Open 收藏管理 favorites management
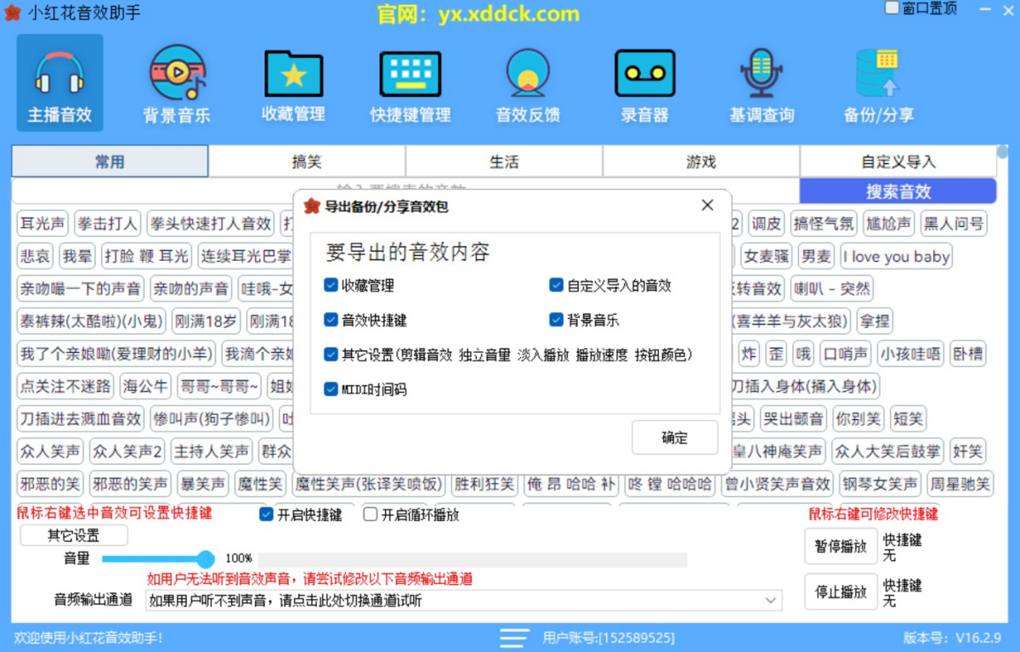 [x=293, y=81]
